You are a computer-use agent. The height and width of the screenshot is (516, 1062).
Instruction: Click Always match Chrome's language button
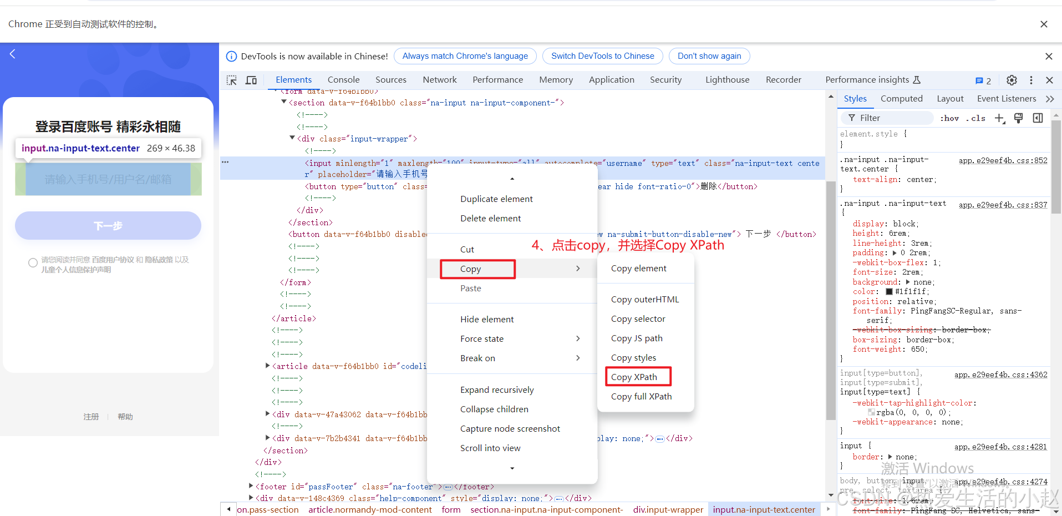tap(465, 56)
